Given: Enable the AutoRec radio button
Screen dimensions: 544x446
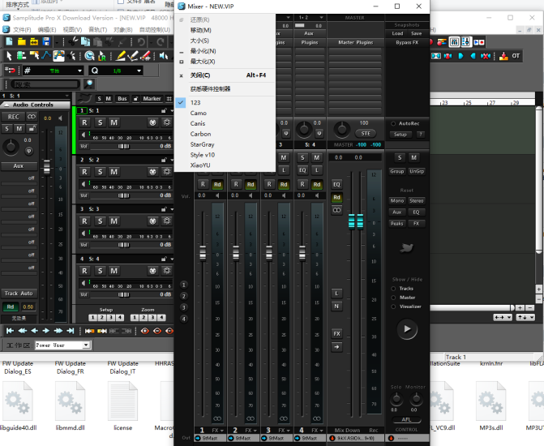Looking at the screenshot, I should [393, 123].
